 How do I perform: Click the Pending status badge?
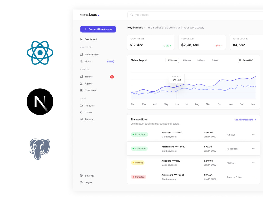(138, 163)
